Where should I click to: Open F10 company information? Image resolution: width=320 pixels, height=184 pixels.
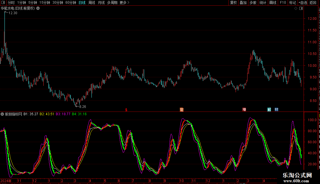(x=283, y=3)
